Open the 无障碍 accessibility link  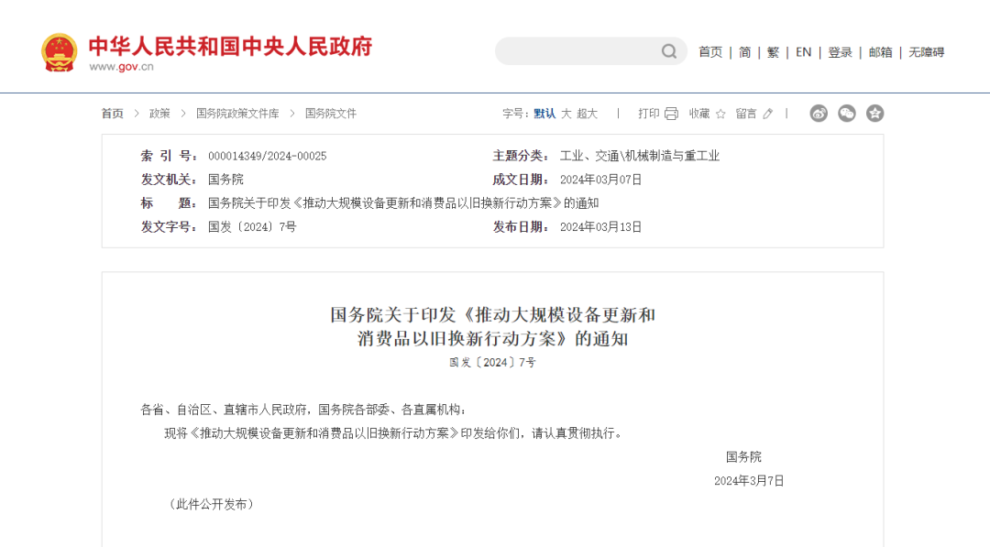point(926,52)
